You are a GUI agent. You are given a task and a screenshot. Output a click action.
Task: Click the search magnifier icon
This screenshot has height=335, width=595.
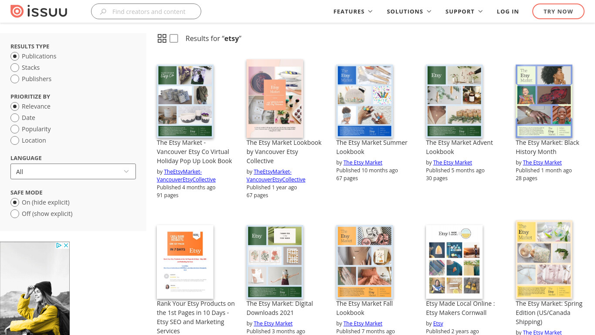103,12
